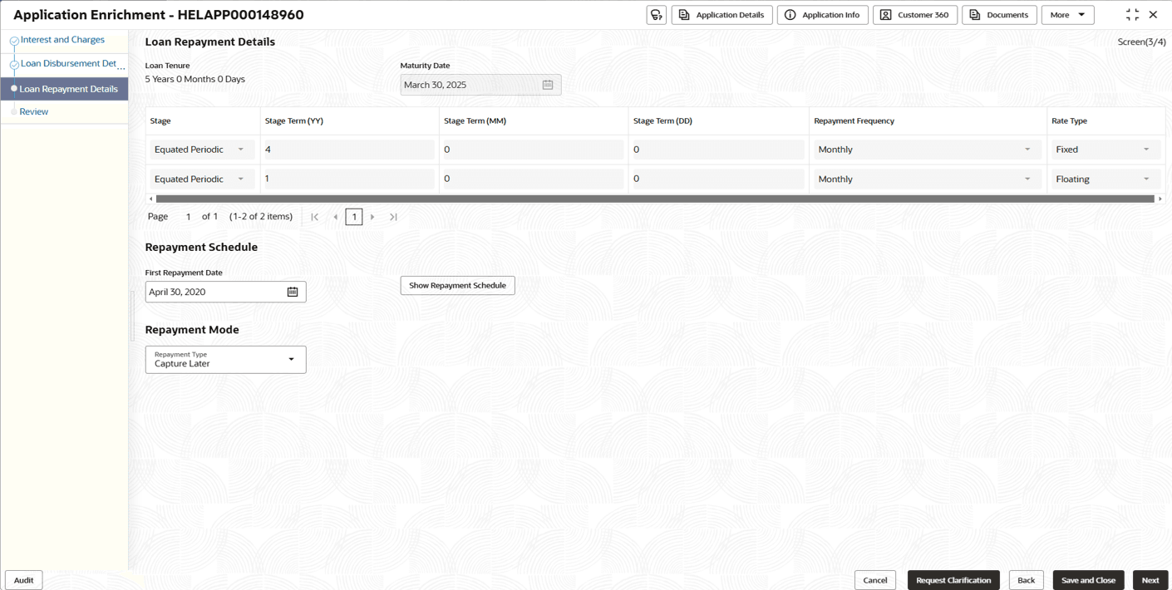Image resolution: width=1172 pixels, height=590 pixels.
Task: Open second row Repayment Frequency dropdown
Action: 927,179
